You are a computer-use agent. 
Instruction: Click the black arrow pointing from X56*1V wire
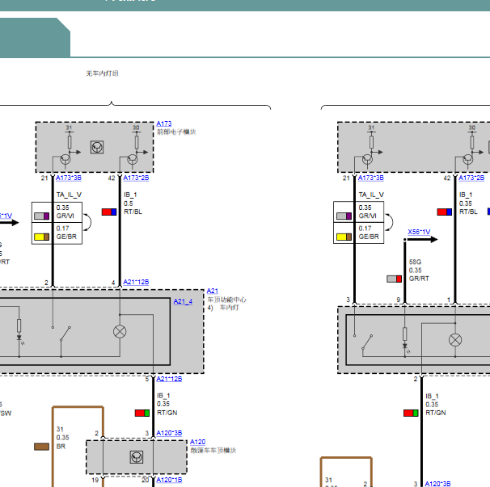[x=422, y=239]
